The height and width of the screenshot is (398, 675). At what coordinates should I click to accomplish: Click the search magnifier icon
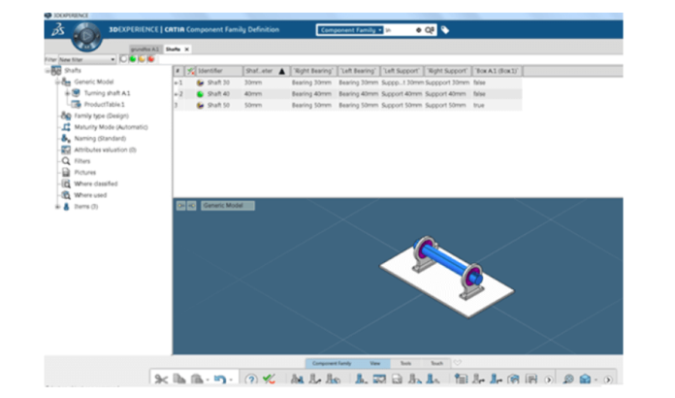click(430, 30)
